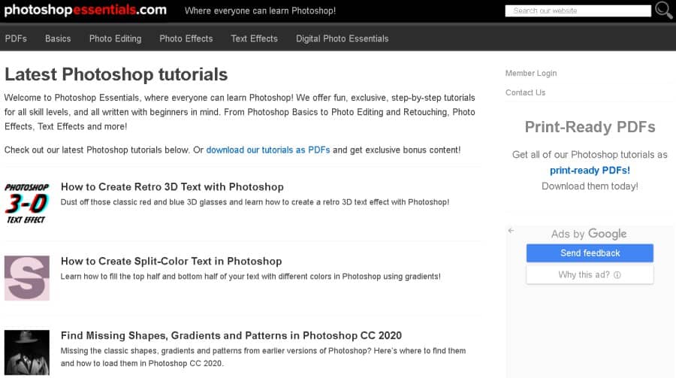Open the Contact Us link

coord(525,92)
